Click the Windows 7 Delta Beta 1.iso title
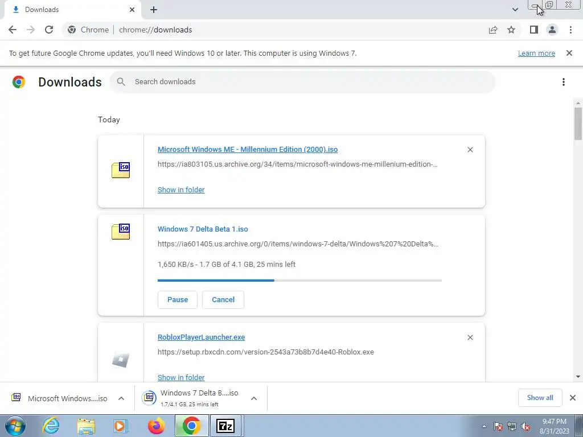 point(203,229)
